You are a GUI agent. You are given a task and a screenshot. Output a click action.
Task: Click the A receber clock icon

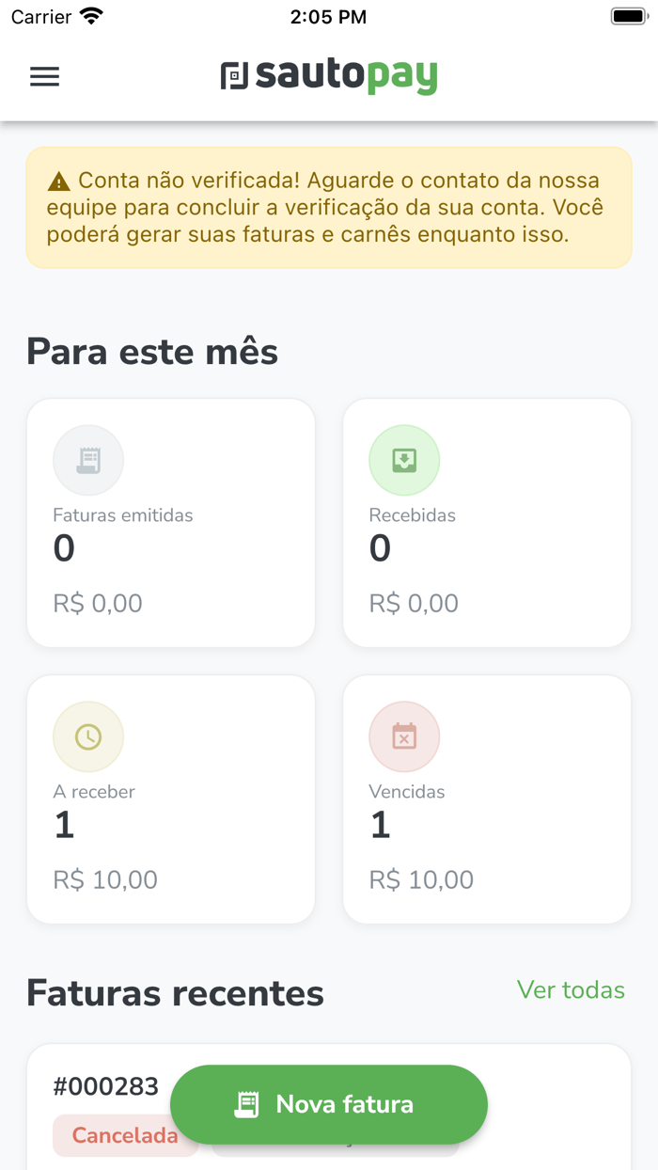tap(87, 736)
